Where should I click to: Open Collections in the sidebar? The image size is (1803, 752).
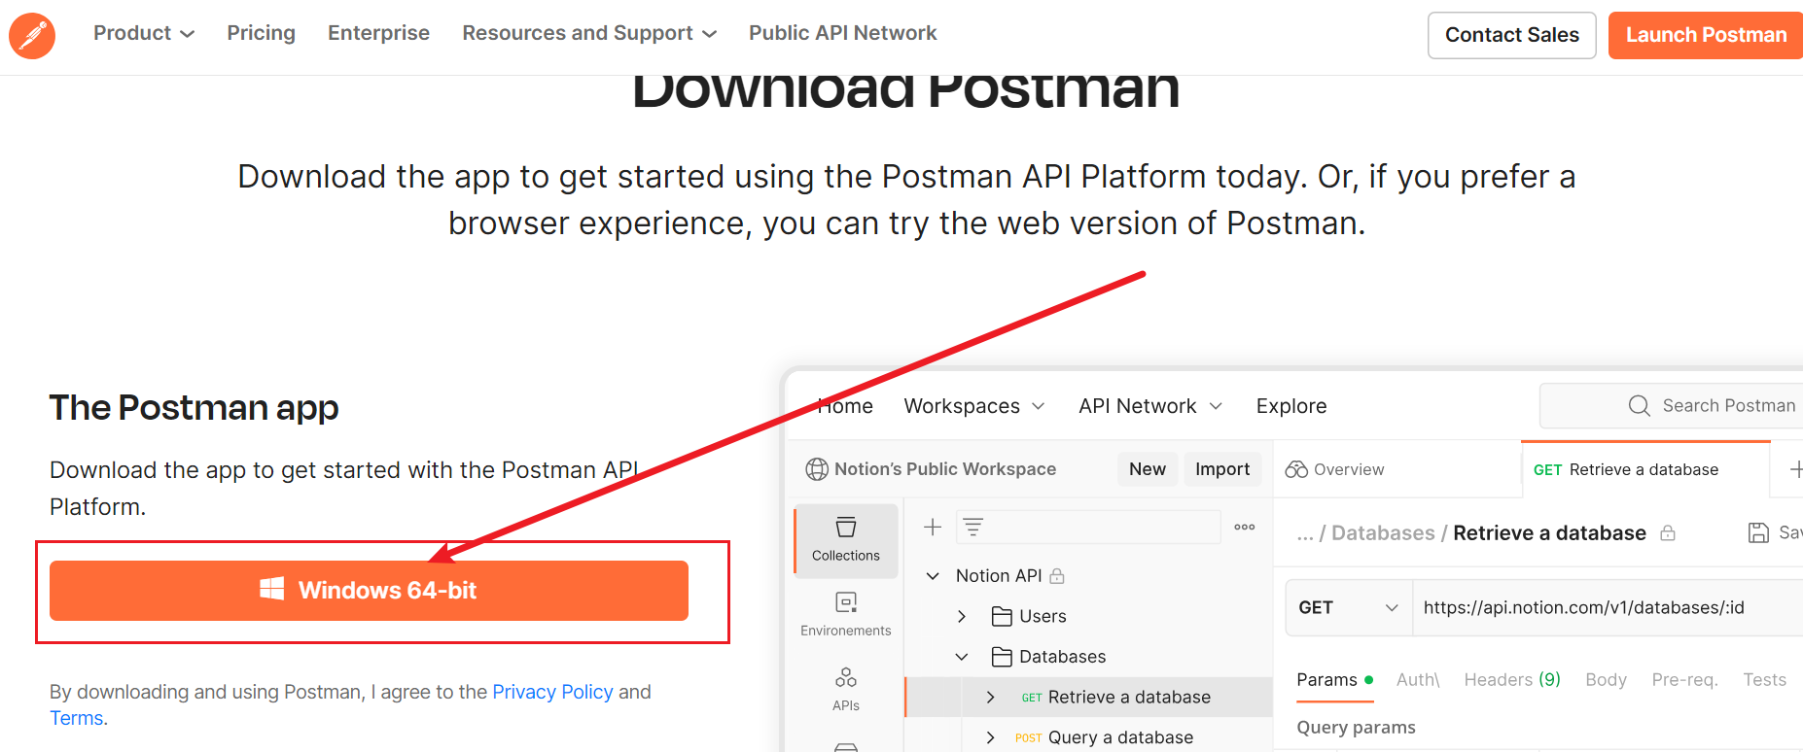pos(846,540)
